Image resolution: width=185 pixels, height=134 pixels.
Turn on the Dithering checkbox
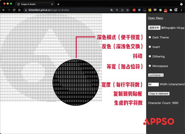click(x=150, y=56)
